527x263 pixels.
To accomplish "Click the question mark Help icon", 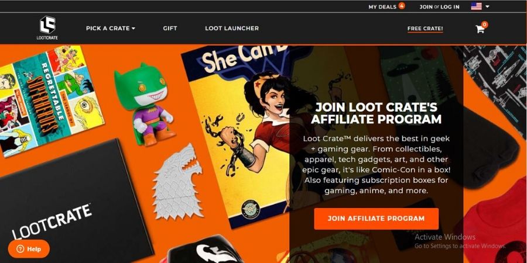I will pyautogui.click(x=20, y=249).
